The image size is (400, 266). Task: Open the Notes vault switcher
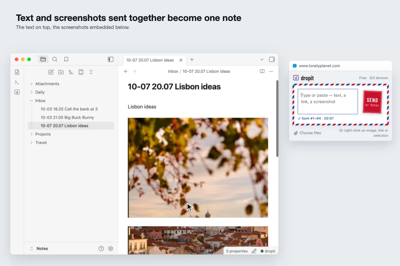(39, 248)
